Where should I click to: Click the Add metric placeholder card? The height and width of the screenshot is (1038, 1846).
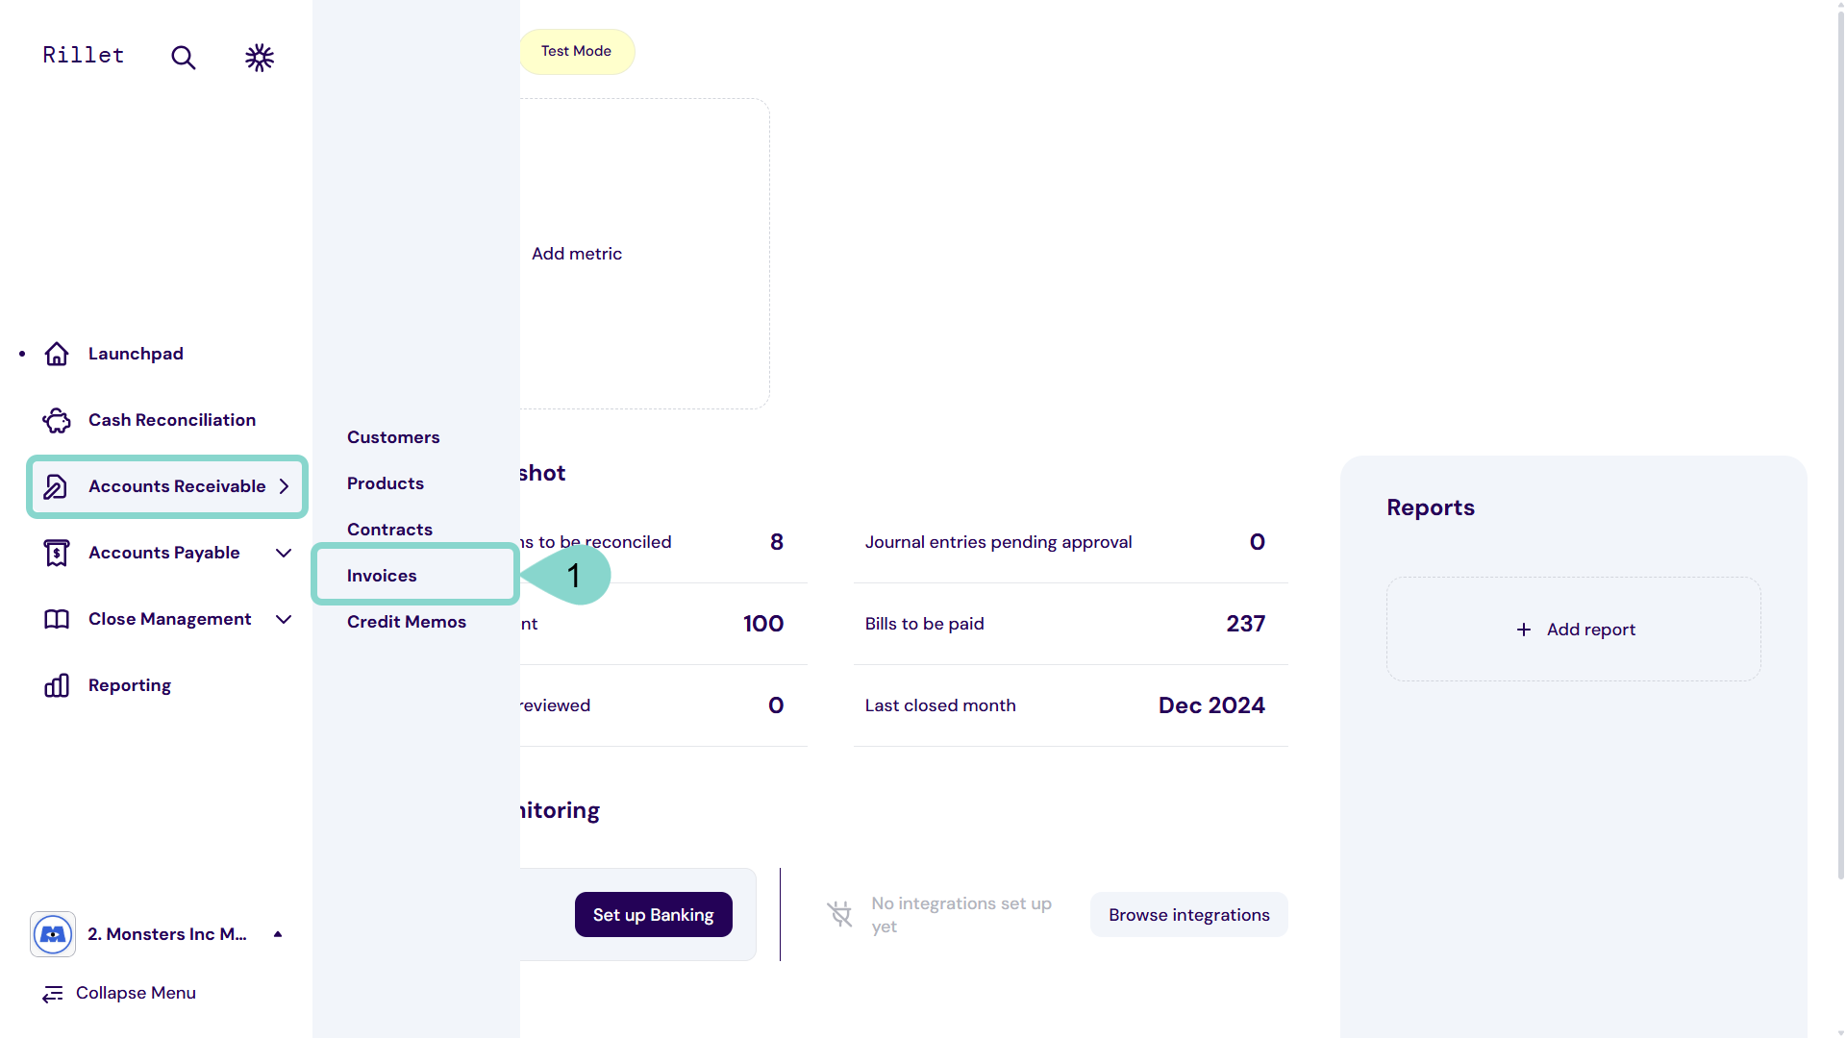coord(577,254)
